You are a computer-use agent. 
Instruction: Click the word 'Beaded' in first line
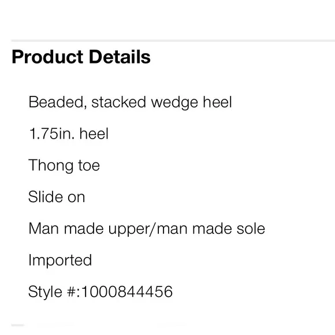click(x=58, y=102)
